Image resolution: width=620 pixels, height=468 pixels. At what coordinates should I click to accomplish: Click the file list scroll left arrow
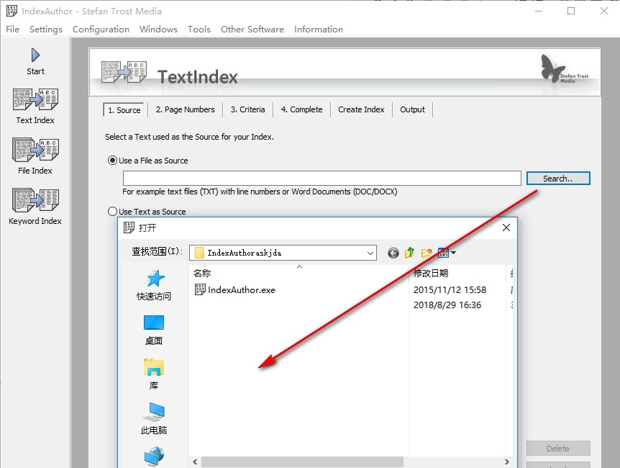tap(195, 462)
